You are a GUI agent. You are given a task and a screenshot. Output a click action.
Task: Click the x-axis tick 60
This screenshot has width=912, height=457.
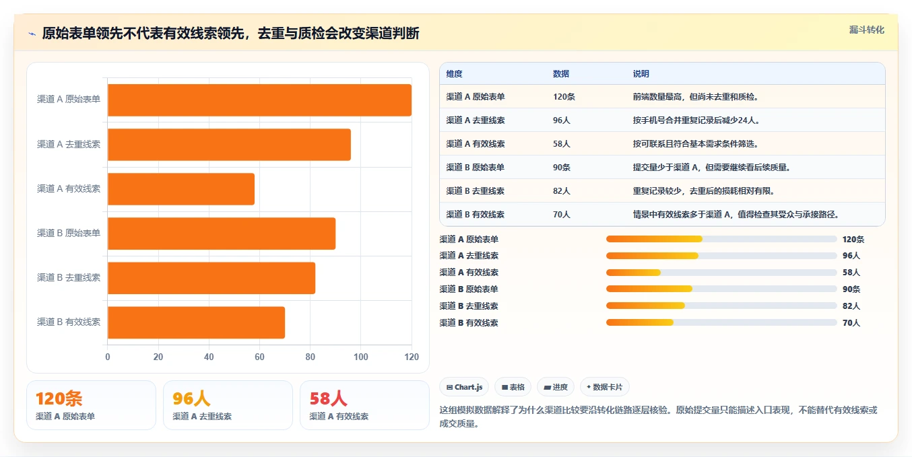click(259, 357)
